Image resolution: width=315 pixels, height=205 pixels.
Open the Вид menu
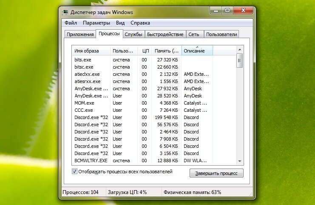coord(120,23)
